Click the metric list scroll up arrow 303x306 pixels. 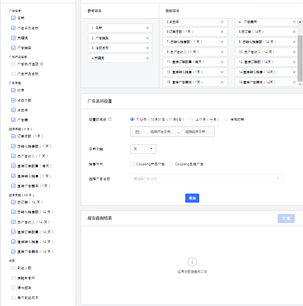click(x=300, y=22)
